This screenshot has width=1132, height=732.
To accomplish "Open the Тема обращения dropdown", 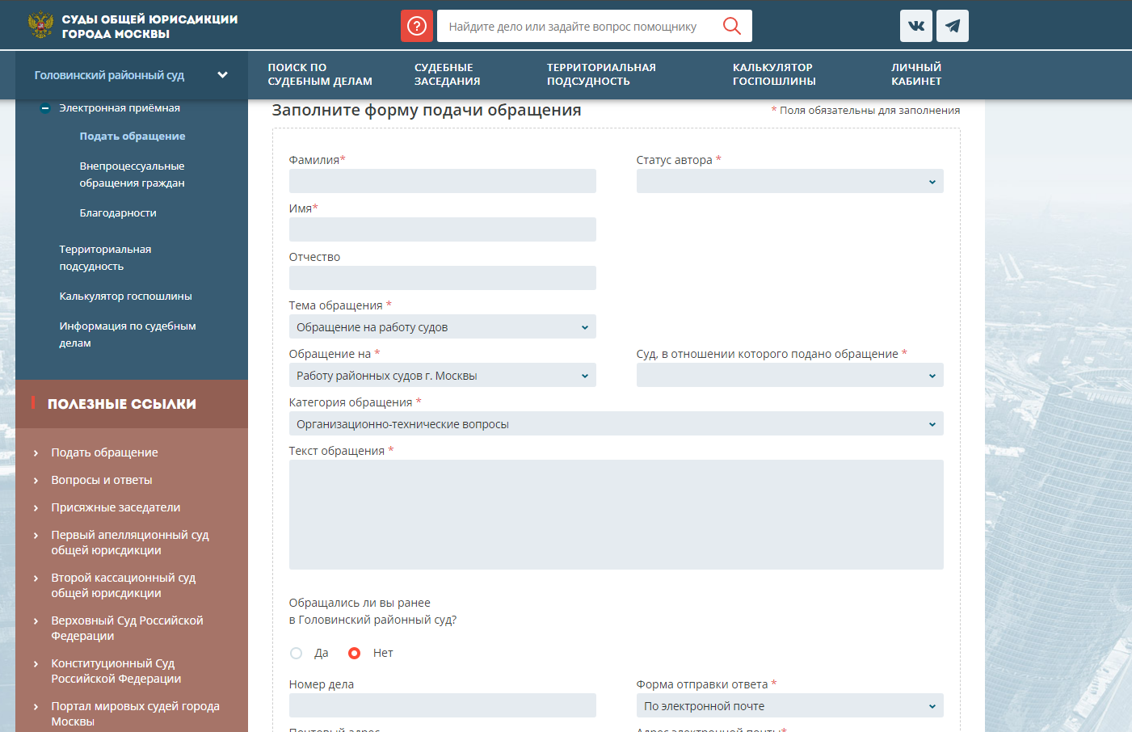I will 442,327.
